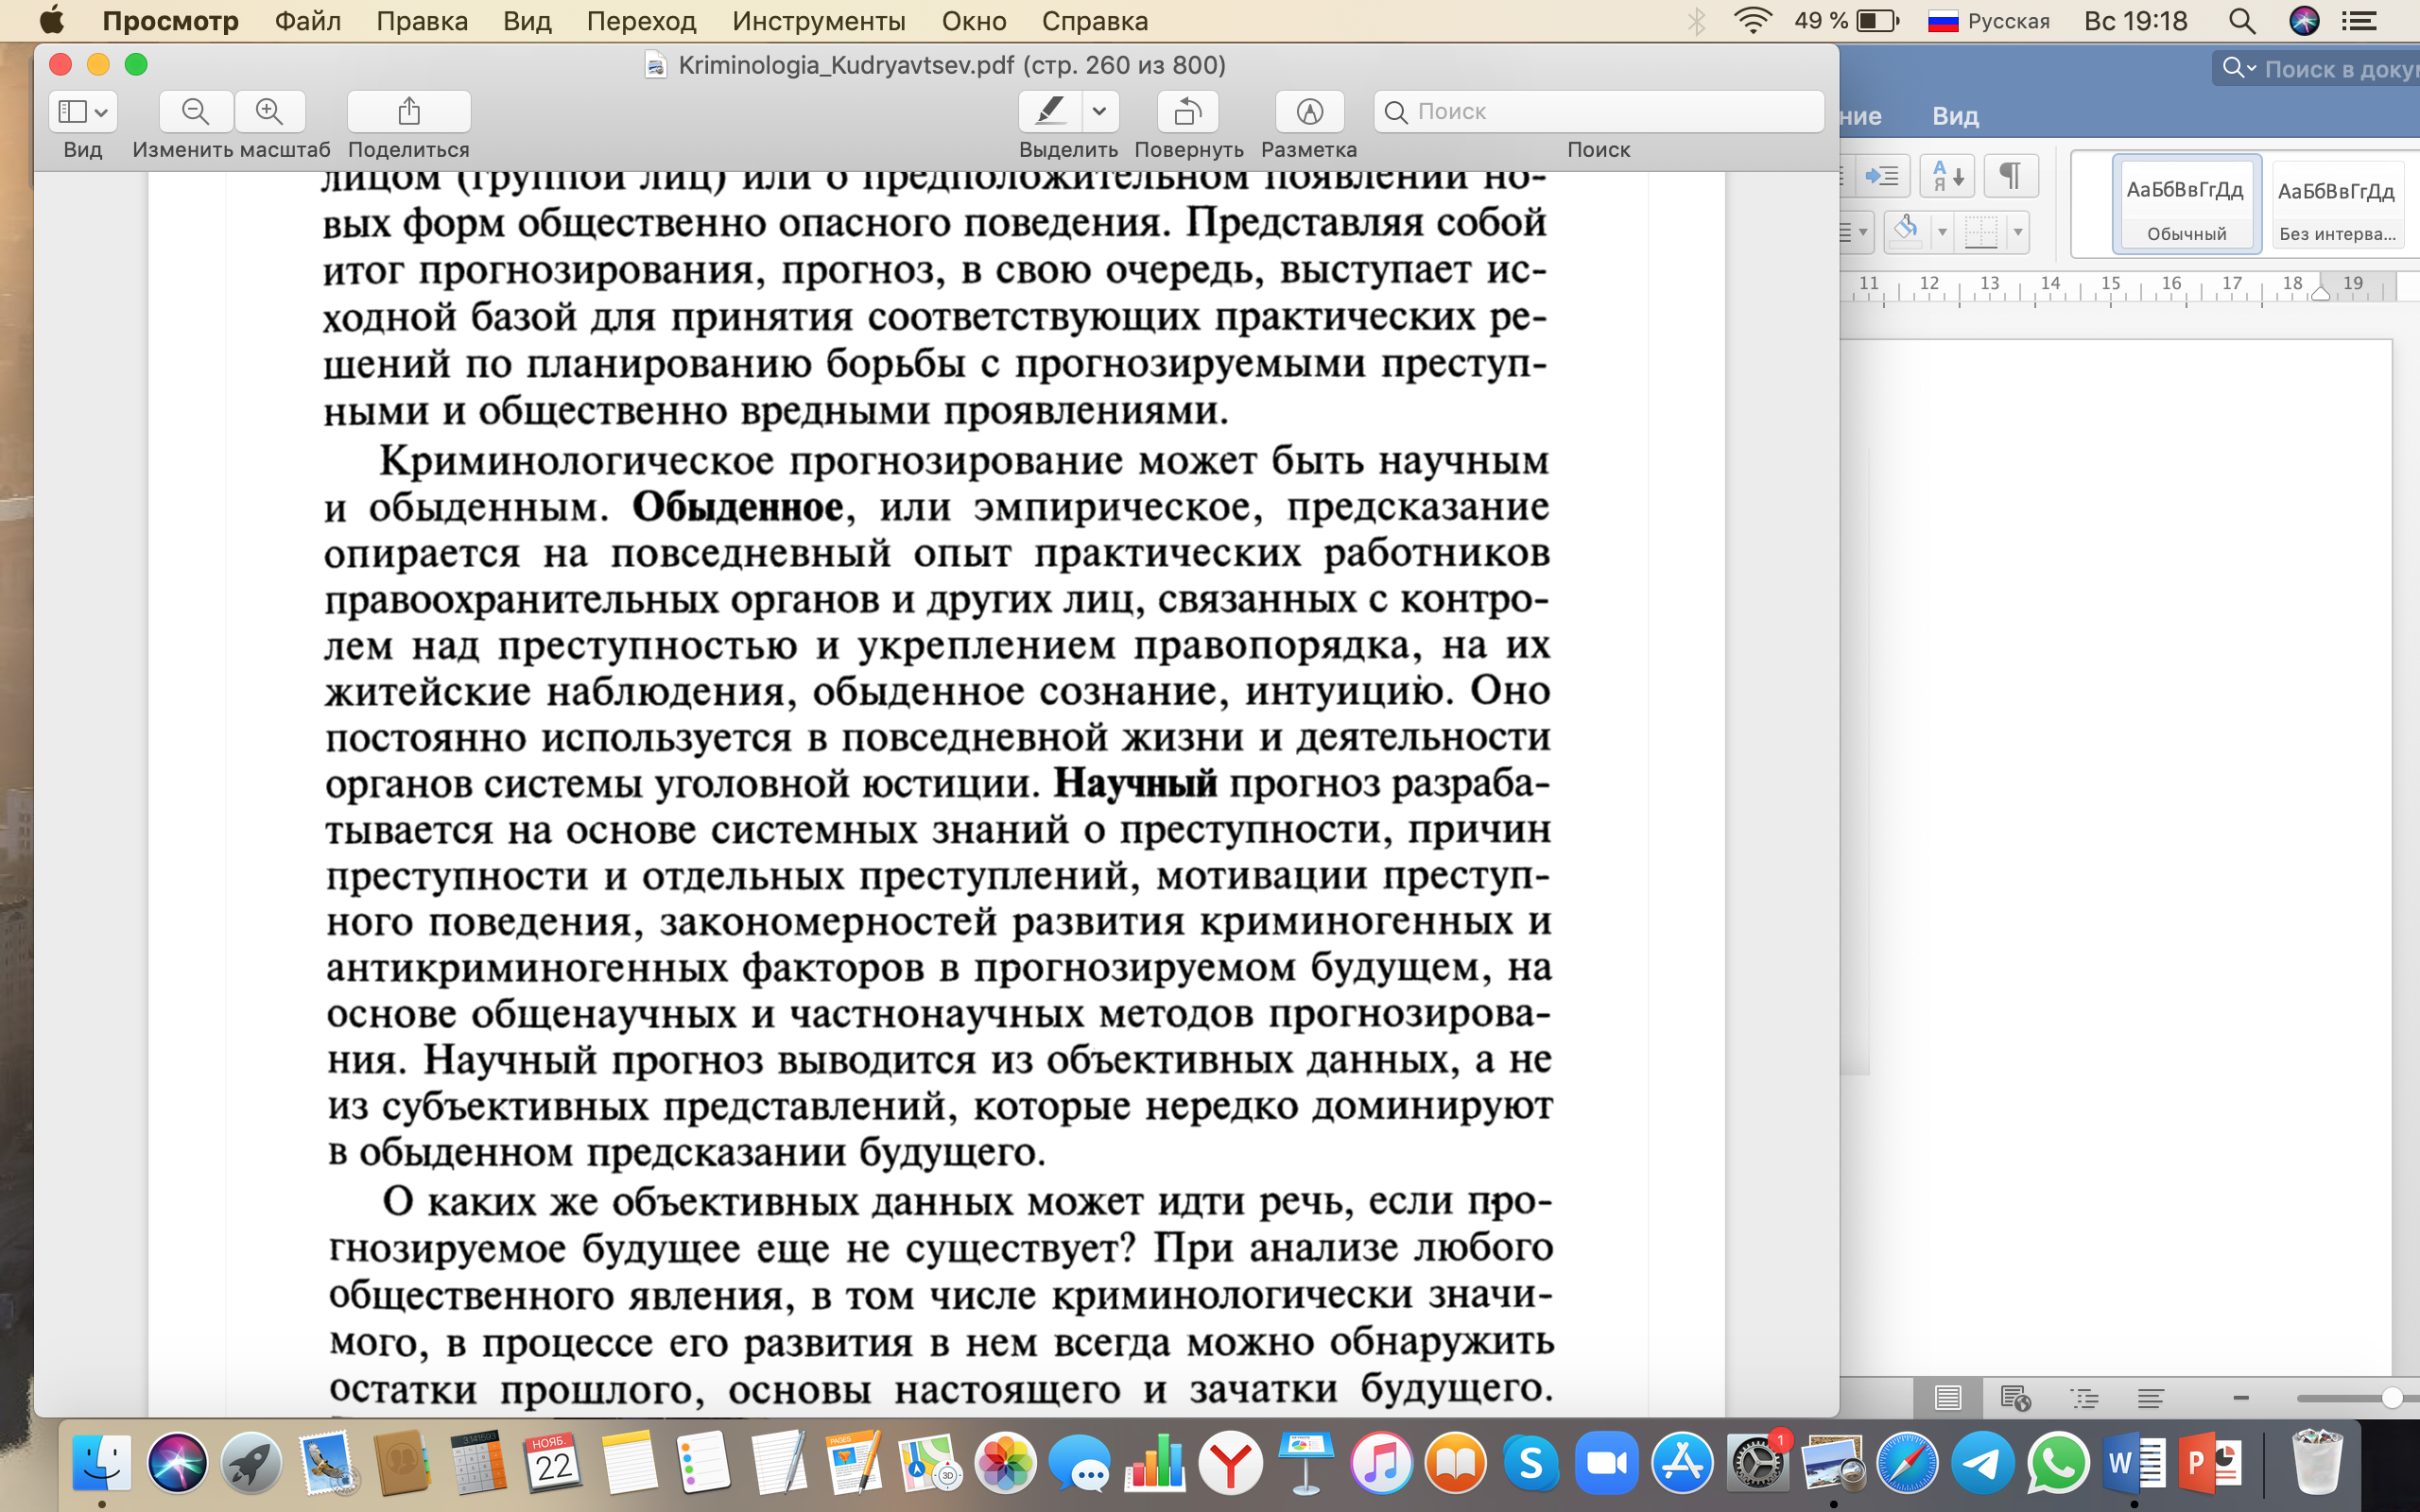The height and width of the screenshot is (1512, 2420).
Task: Open Notification Center list icon
Action: pos(2359,21)
